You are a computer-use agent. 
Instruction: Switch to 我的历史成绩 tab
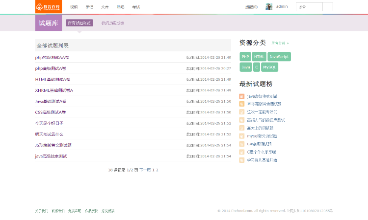pyautogui.click(x=113, y=23)
